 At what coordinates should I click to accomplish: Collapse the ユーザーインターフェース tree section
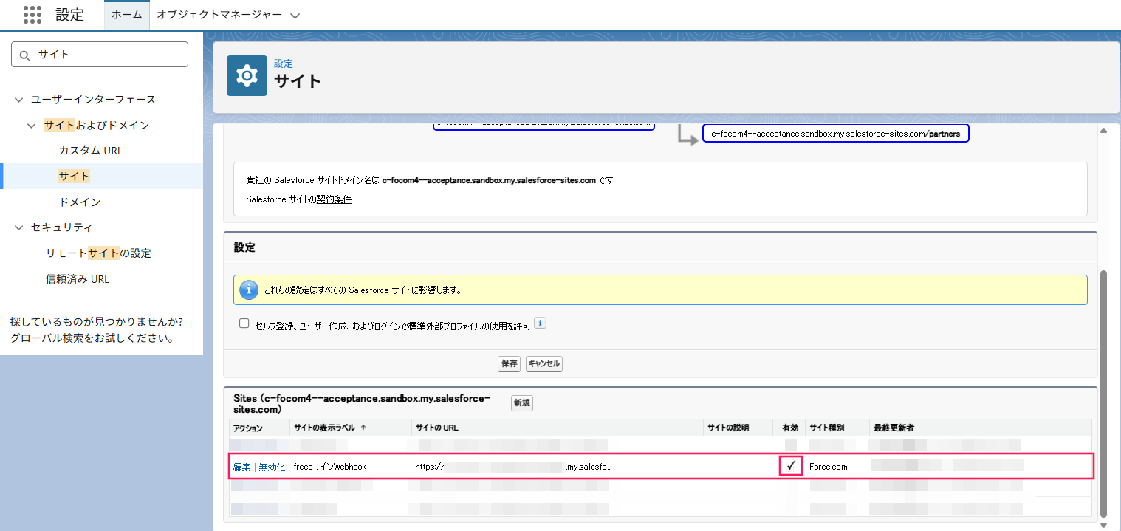tap(18, 100)
